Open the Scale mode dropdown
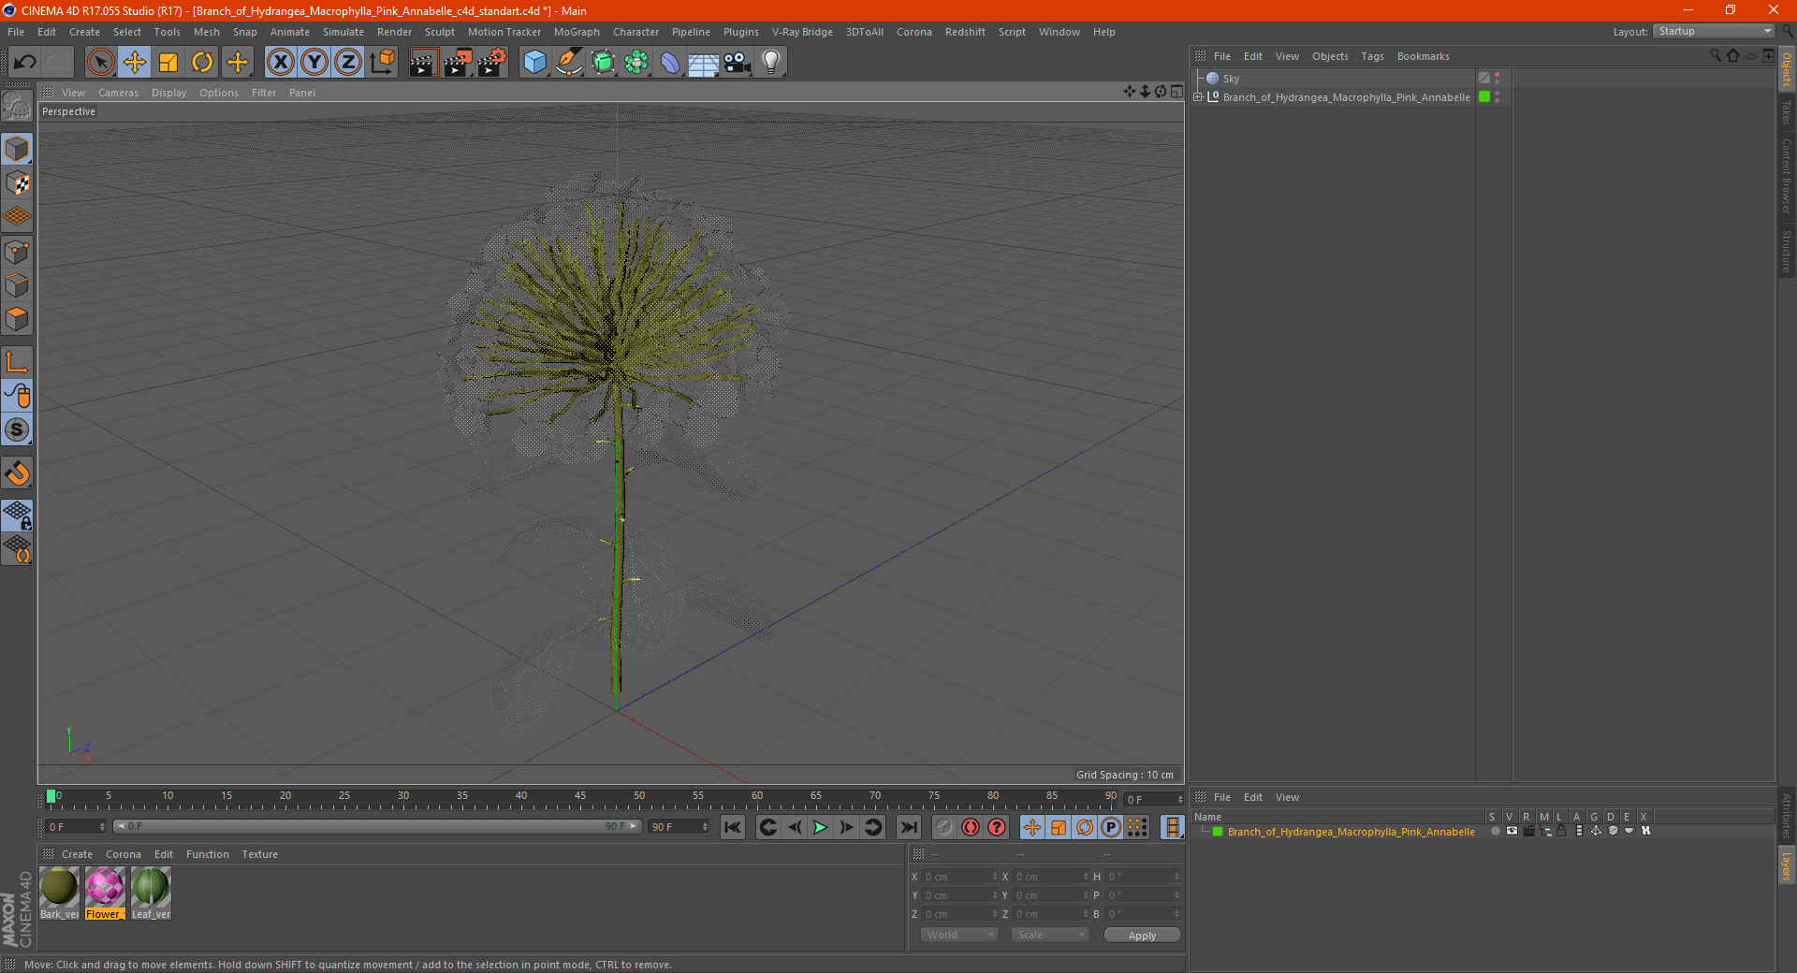 [1050, 935]
